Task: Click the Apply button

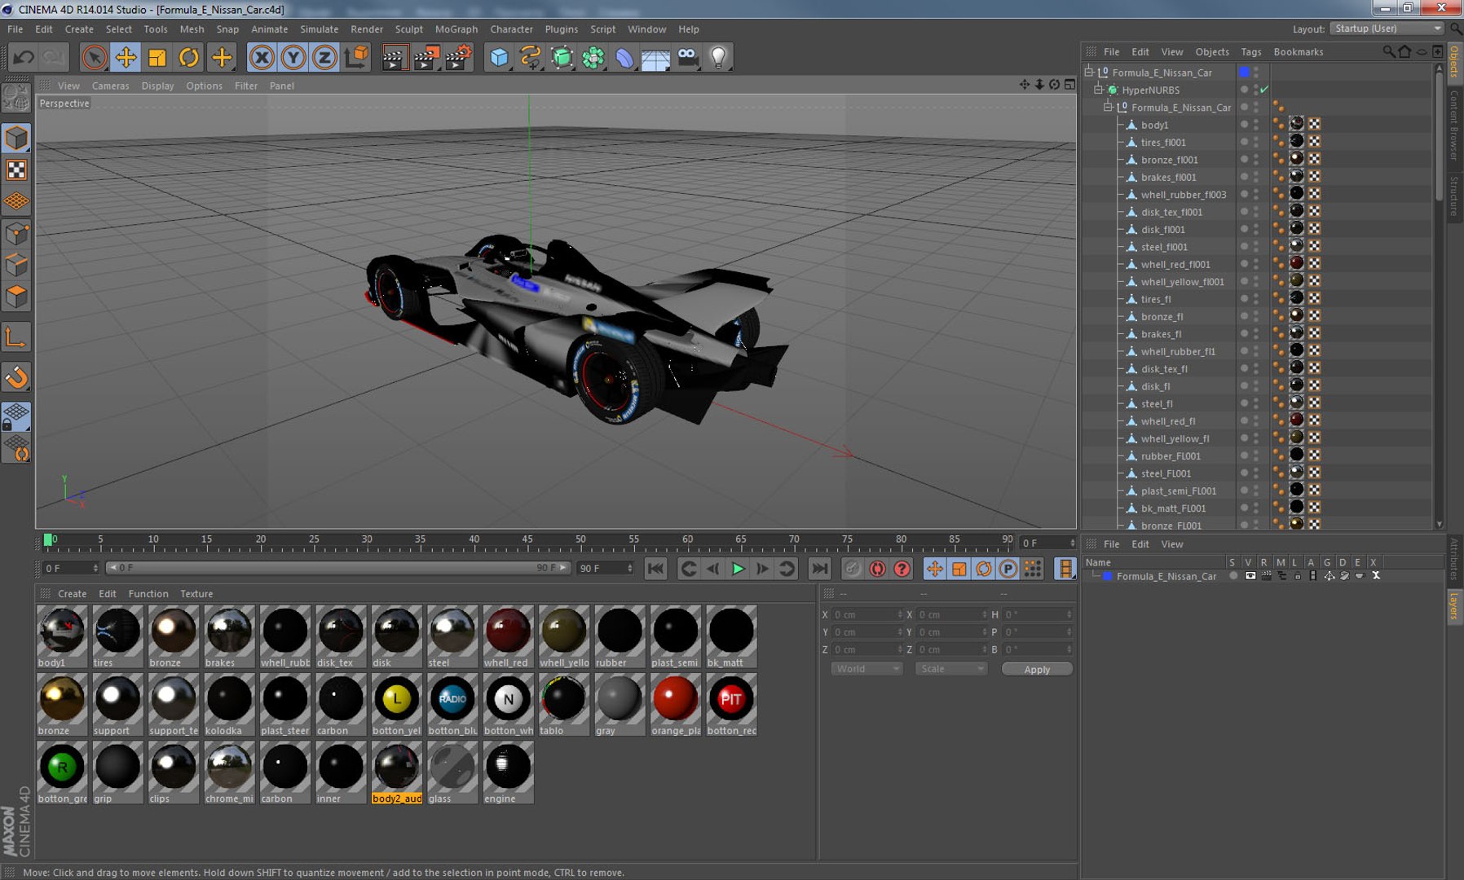Action: 1037,669
